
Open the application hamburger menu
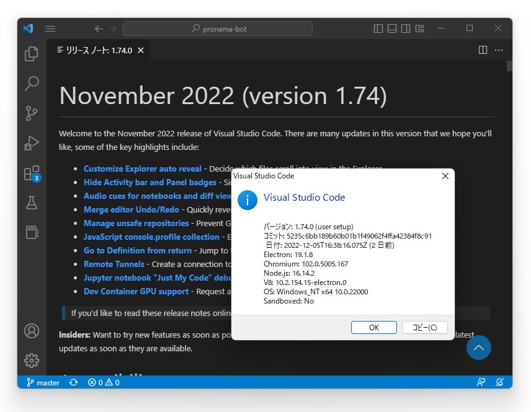pos(50,28)
